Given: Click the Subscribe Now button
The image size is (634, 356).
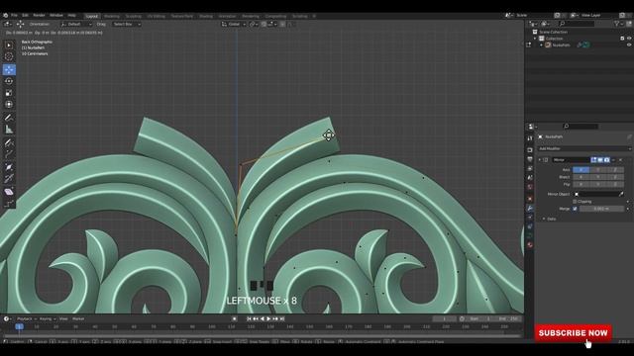Looking at the screenshot, I should click(x=573, y=333).
